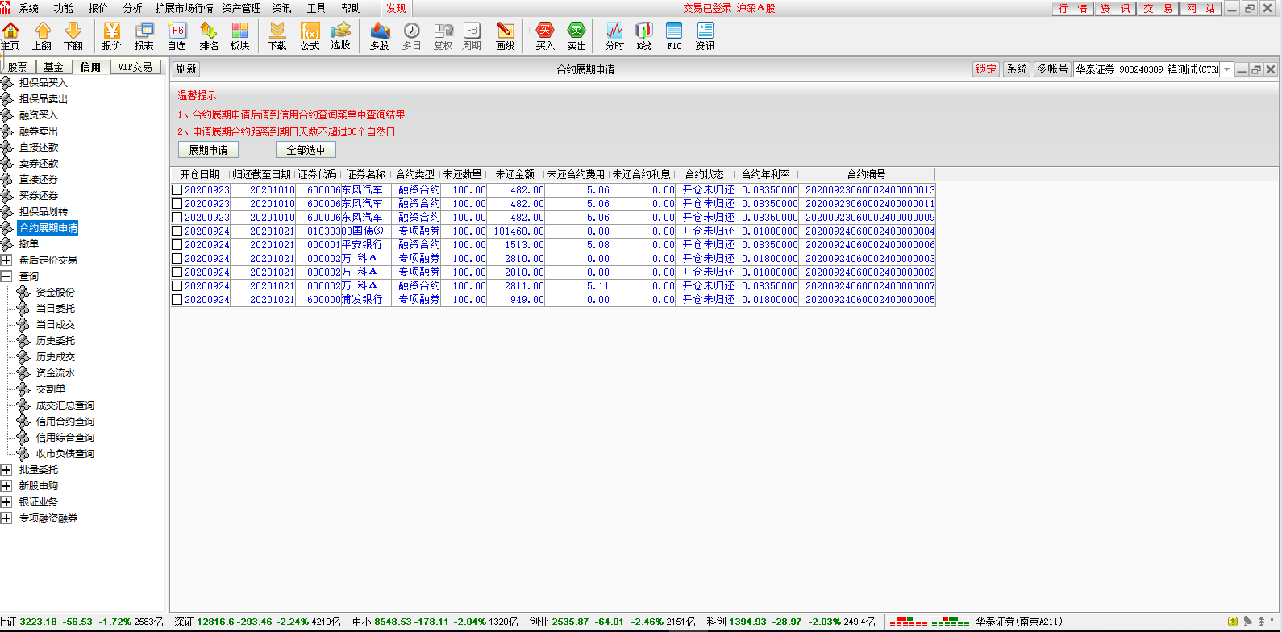Tick checkbox for 国债 contract ending 0004
This screenshot has width=1282, height=632.
pos(177,231)
